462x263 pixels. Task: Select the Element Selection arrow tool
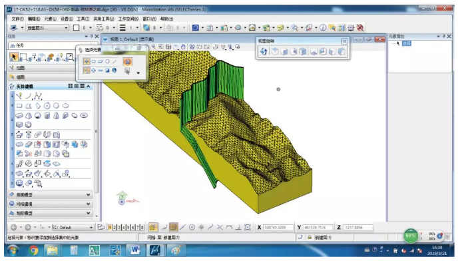[x=13, y=57]
